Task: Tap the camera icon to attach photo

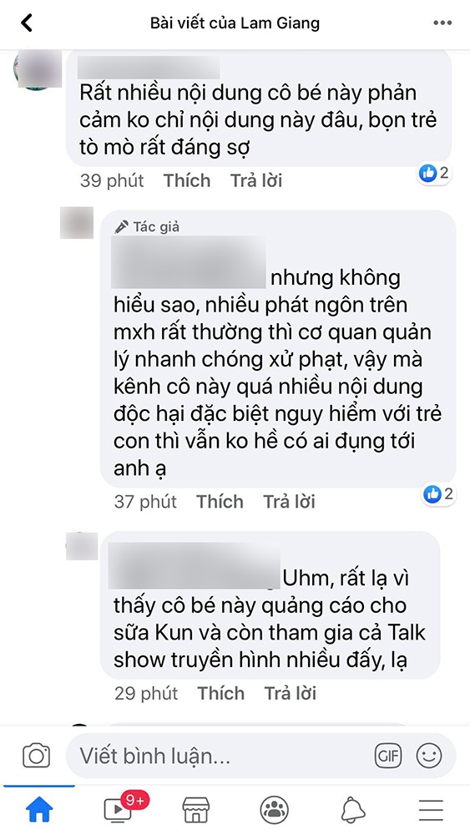Action: pyautogui.click(x=36, y=756)
